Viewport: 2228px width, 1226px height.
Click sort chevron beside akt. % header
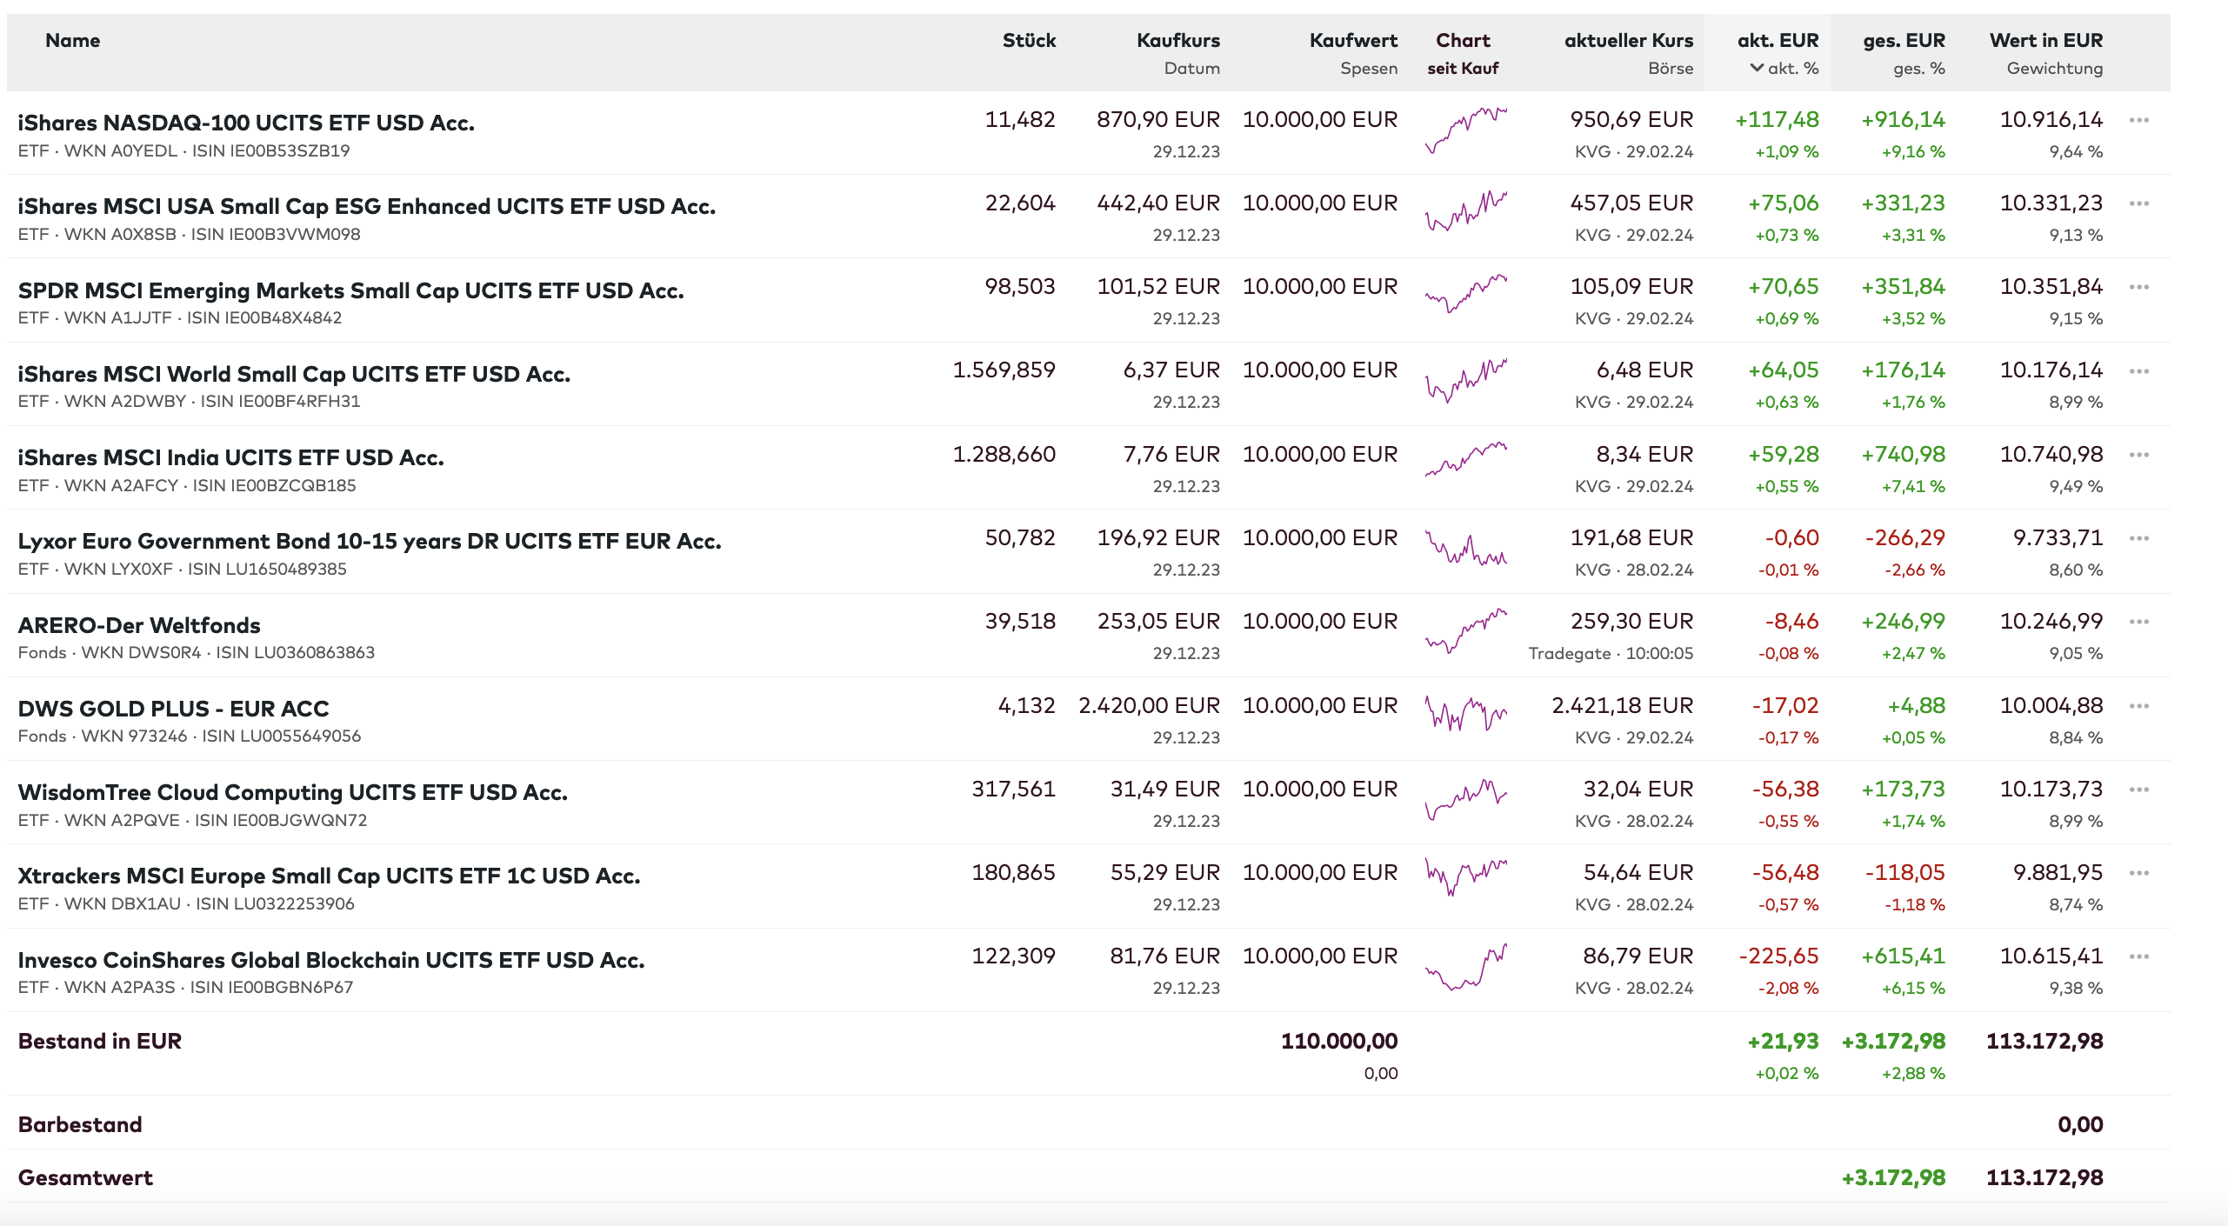1757,68
